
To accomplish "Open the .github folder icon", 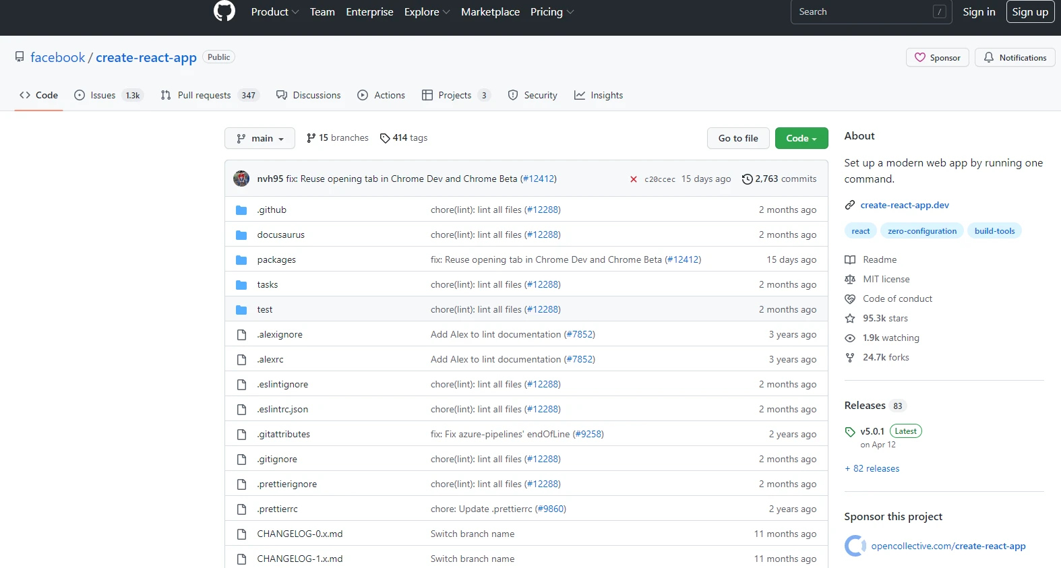I will (241, 210).
